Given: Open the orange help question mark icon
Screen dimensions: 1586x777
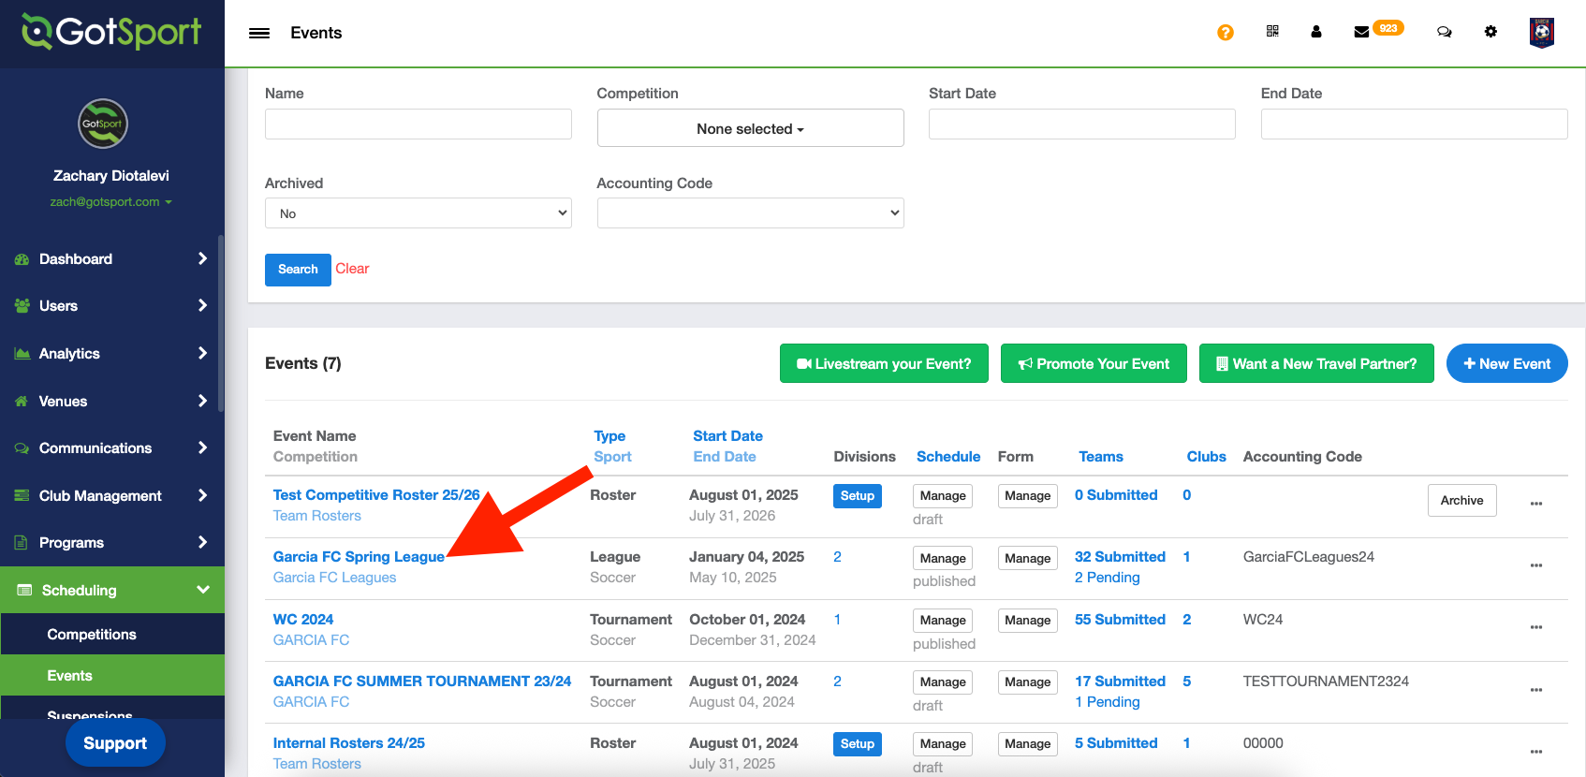Looking at the screenshot, I should [1225, 33].
